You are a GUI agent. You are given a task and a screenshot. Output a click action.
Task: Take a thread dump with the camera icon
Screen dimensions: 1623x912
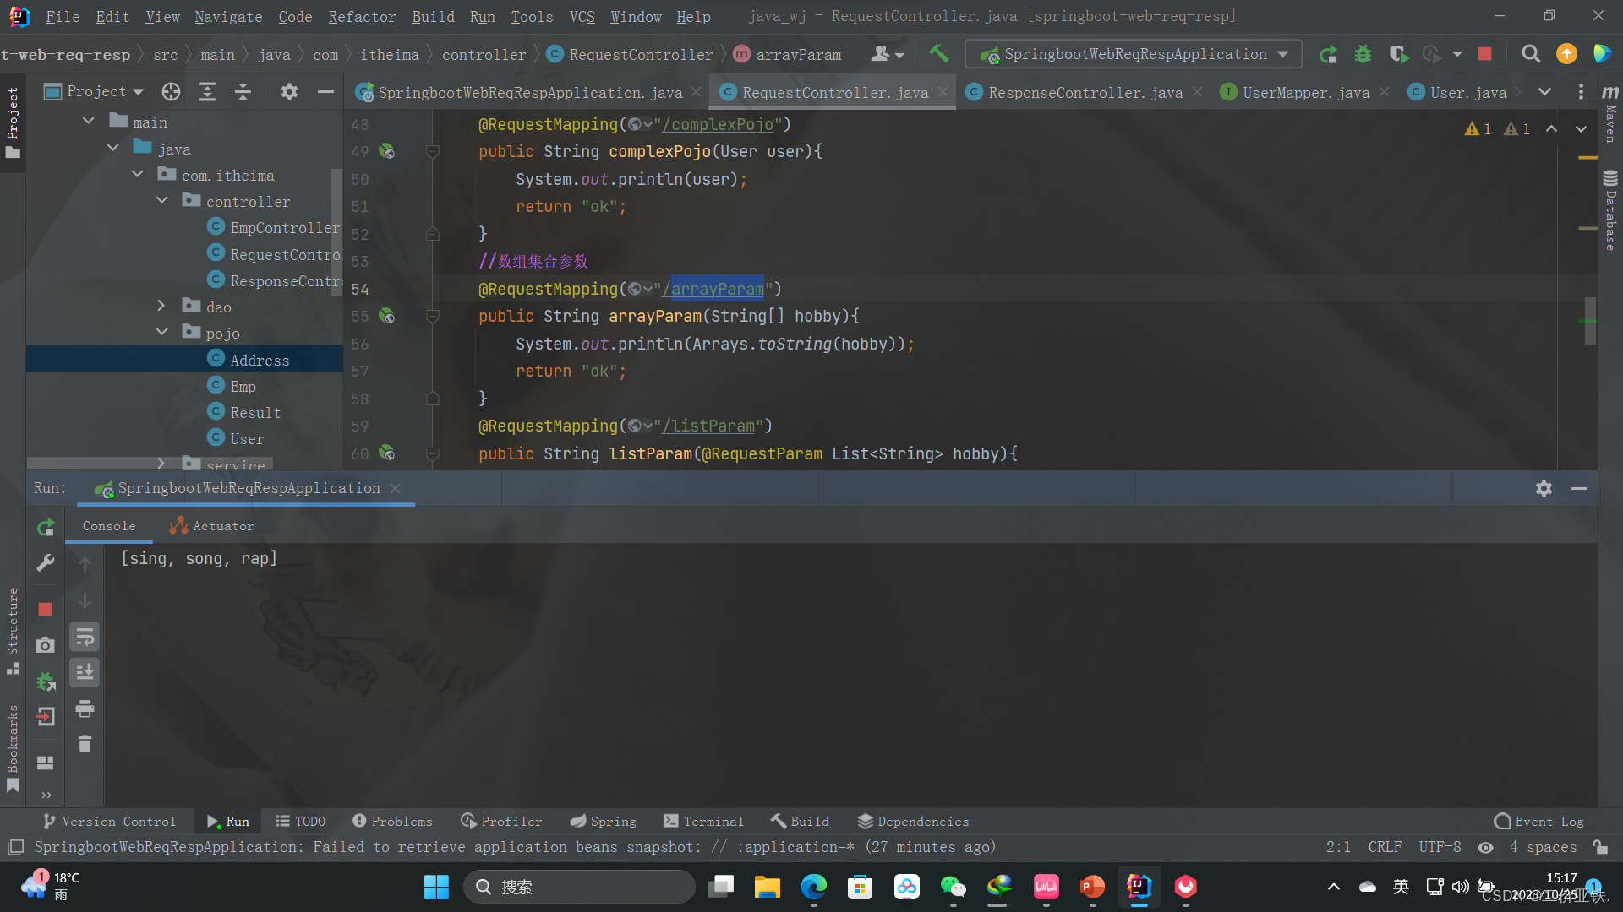click(x=45, y=644)
